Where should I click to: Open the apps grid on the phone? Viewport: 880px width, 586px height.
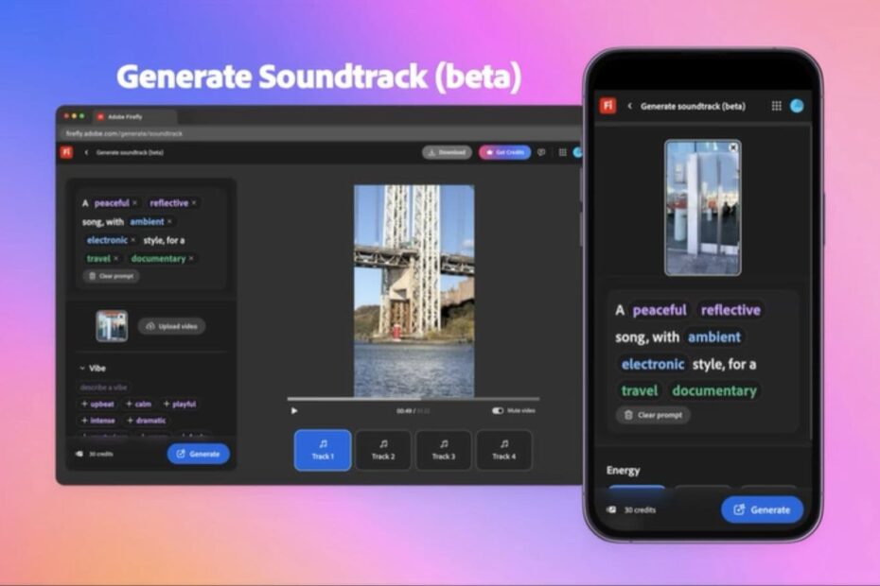point(776,106)
